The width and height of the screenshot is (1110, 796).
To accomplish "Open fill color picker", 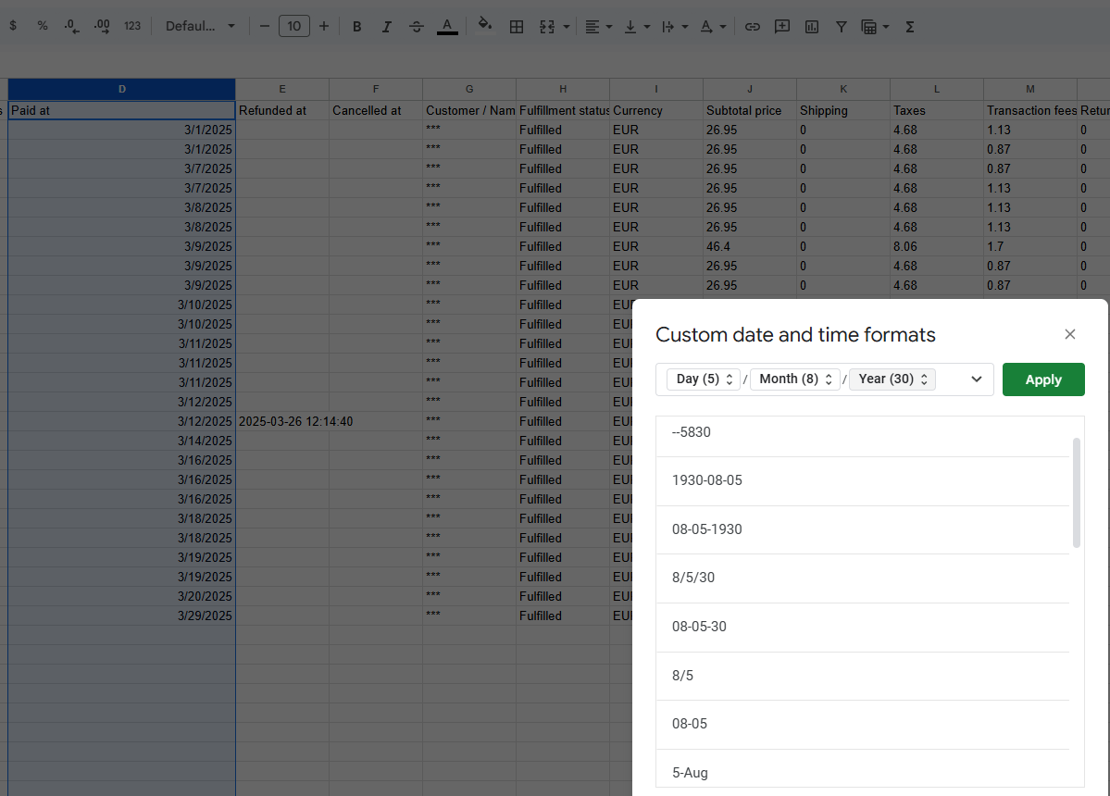I will point(485,25).
